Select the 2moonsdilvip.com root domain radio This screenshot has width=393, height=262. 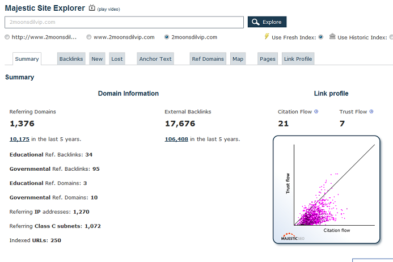[x=167, y=37]
